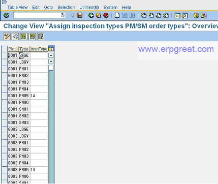Image resolution: width=218 pixels, height=184 pixels.
Task: Click InspType cell '14' in row 0003 PM05
Action: 39,170
